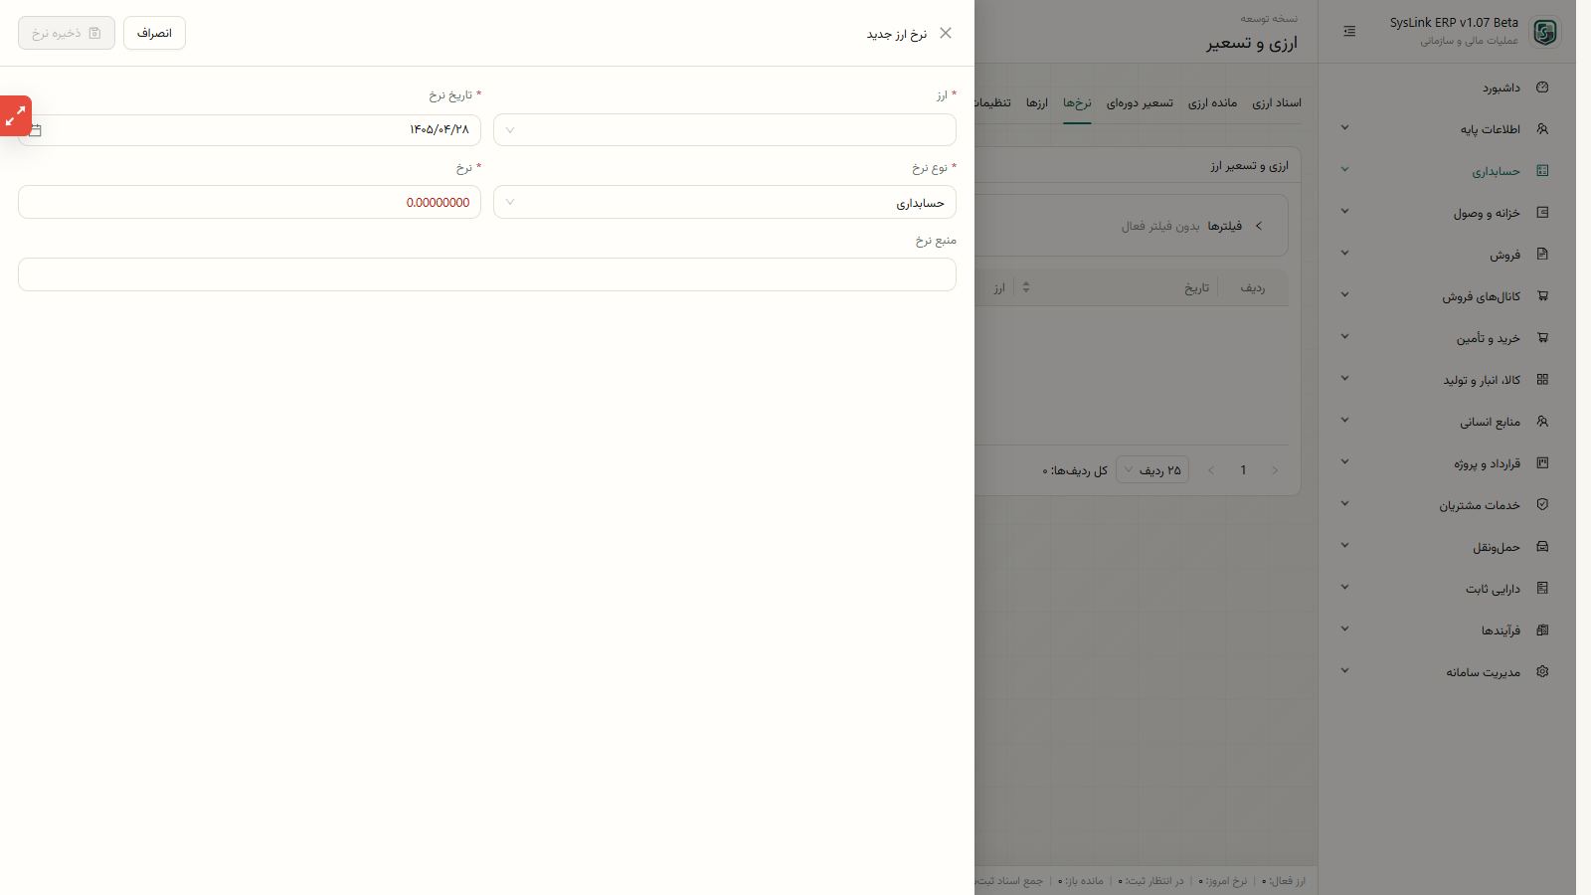Switch to the مانده ارزی tab

pos(1212,103)
